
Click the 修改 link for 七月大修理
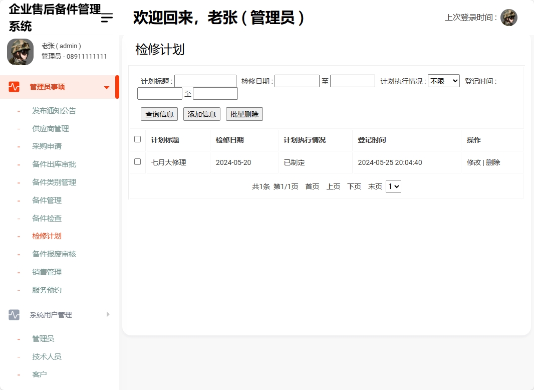[474, 162]
